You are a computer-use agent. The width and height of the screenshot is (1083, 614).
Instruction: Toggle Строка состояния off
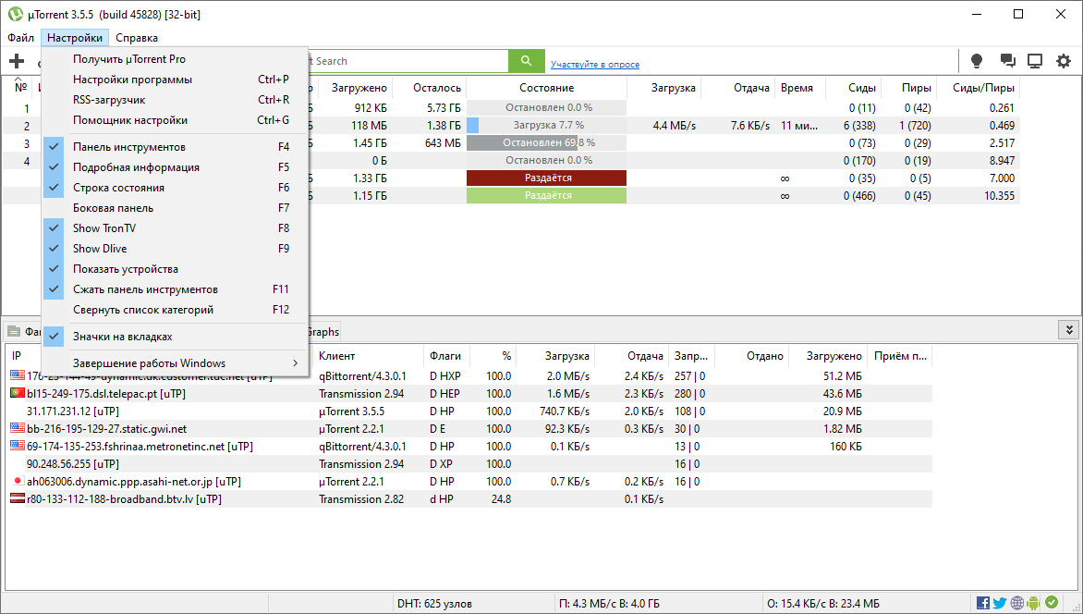176,188
